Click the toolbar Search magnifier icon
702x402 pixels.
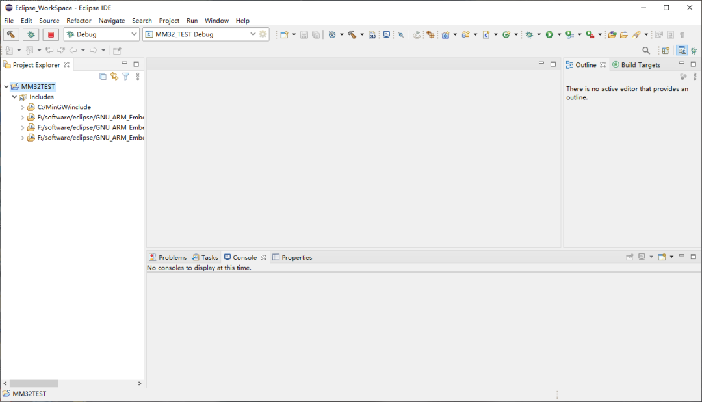(645, 51)
